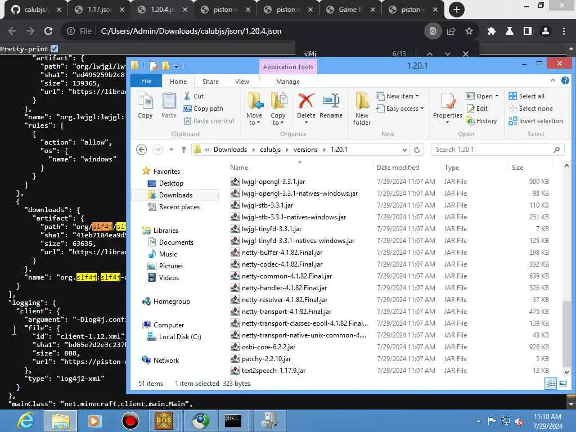Switch to the Share ribbon tab

210,82
